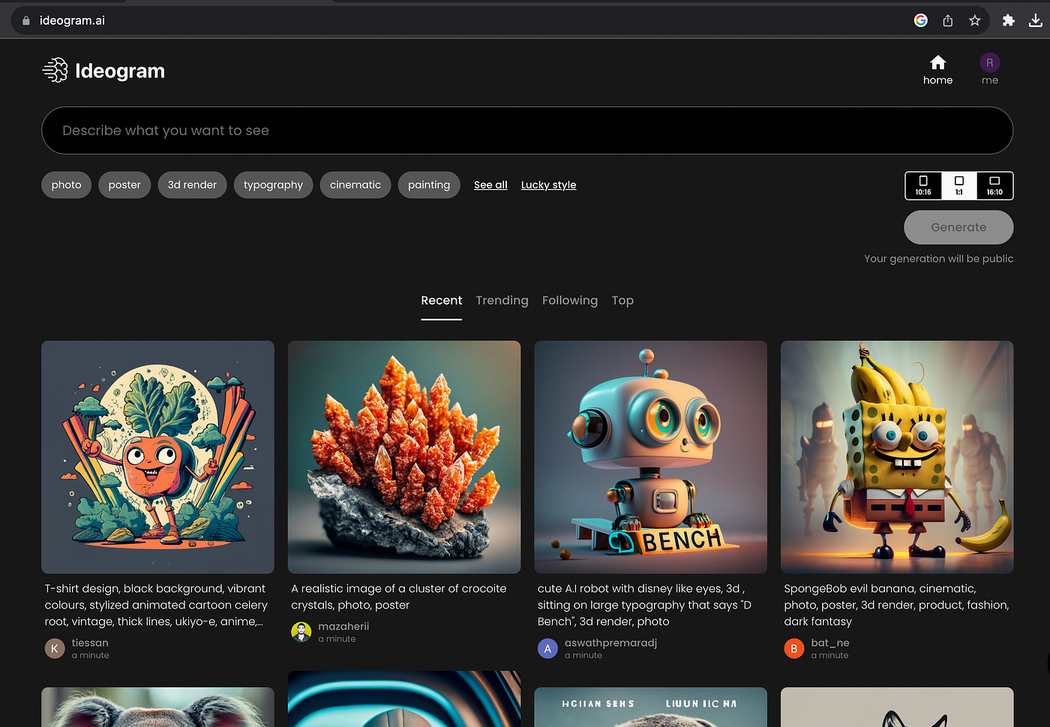This screenshot has height=727, width=1050.
Task: Switch to the Following tab
Action: [569, 300]
